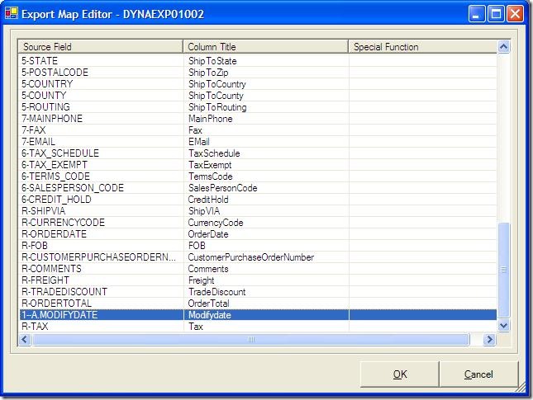Click the MainPhone column title cell
The width and height of the screenshot is (533, 400).
pyautogui.click(x=266, y=119)
